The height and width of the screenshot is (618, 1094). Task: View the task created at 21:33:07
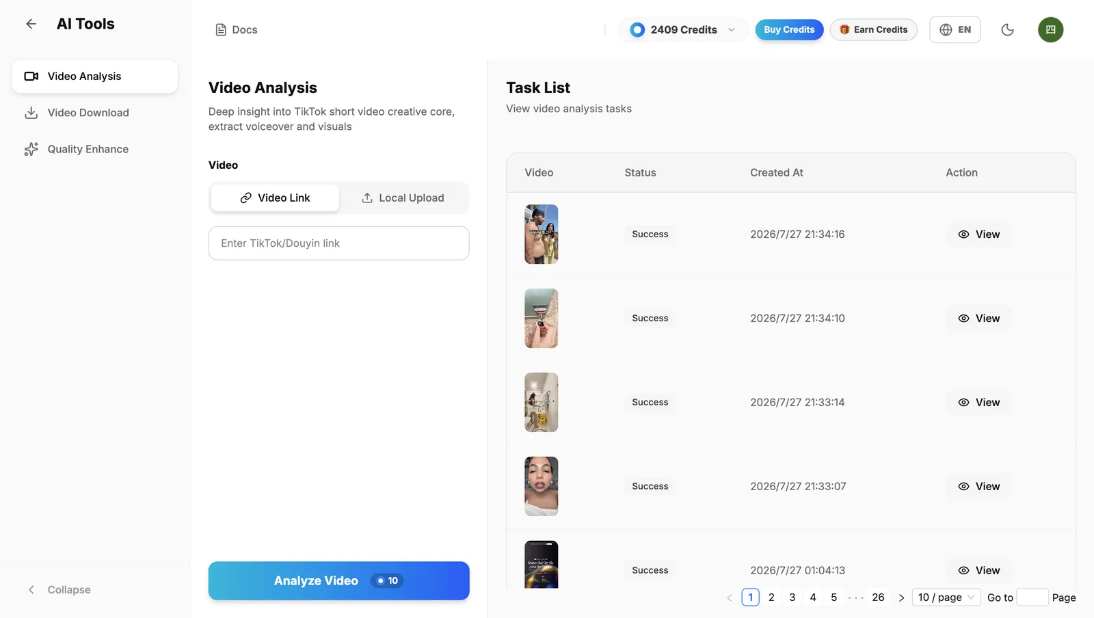(x=979, y=487)
